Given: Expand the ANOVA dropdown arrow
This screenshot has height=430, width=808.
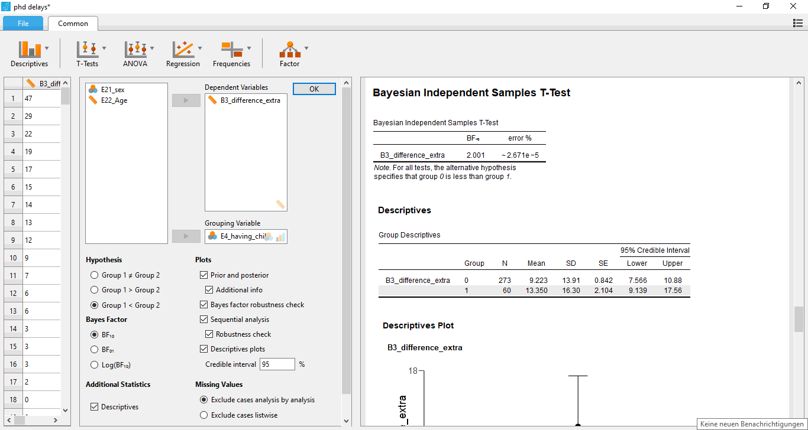Looking at the screenshot, I should [152, 48].
